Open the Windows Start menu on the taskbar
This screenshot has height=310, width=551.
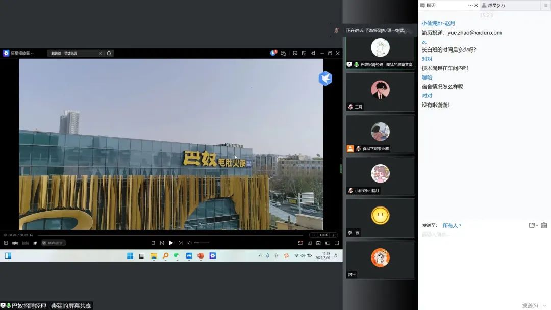(130, 255)
